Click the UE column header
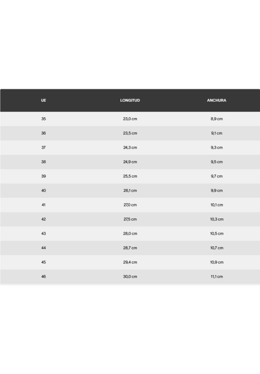Screen dimensions: 260x374 coord(43,100)
